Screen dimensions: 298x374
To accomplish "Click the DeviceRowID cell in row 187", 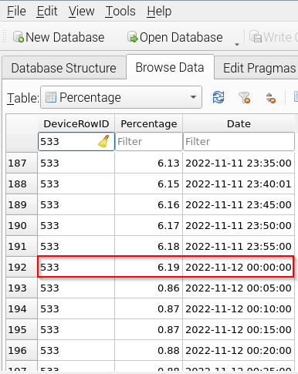I will tap(76, 163).
